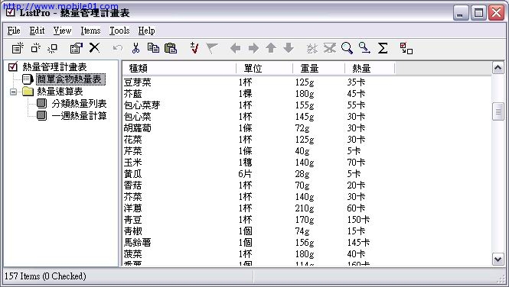Select the 豆芽菜 row
The image size is (509, 287).
click(x=307, y=82)
